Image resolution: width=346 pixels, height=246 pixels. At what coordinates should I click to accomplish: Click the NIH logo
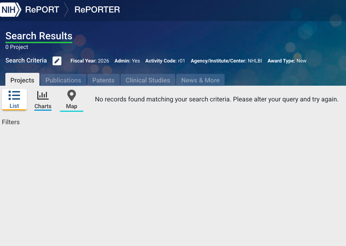coord(10,10)
